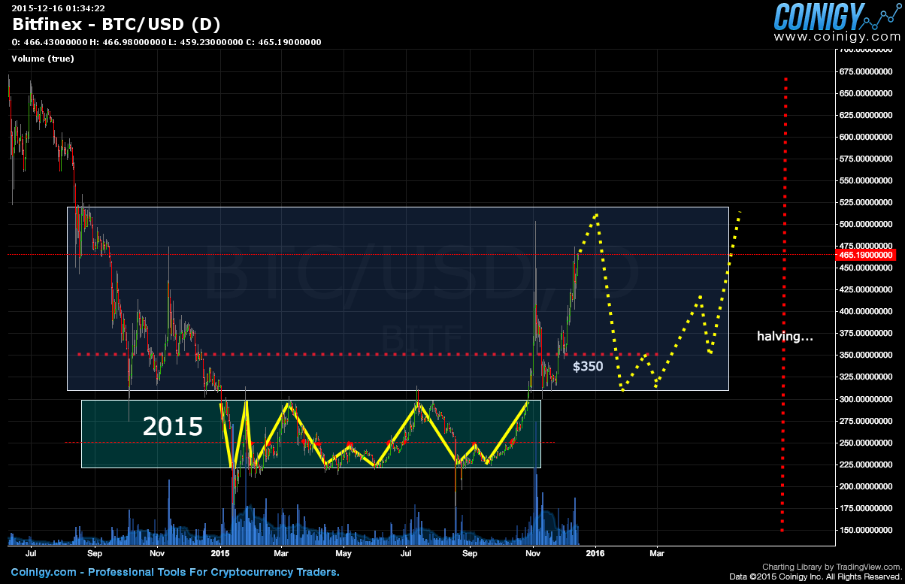Click the TradingView.com charting library credit
The height and width of the screenshot is (584, 905).
coord(831,567)
